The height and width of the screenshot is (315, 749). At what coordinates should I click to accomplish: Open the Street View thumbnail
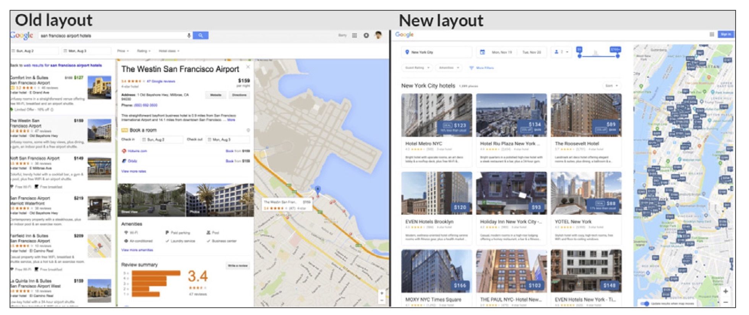click(x=151, y=200)
